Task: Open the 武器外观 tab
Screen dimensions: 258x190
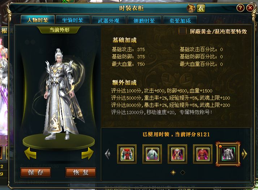Action: point(108,21)
